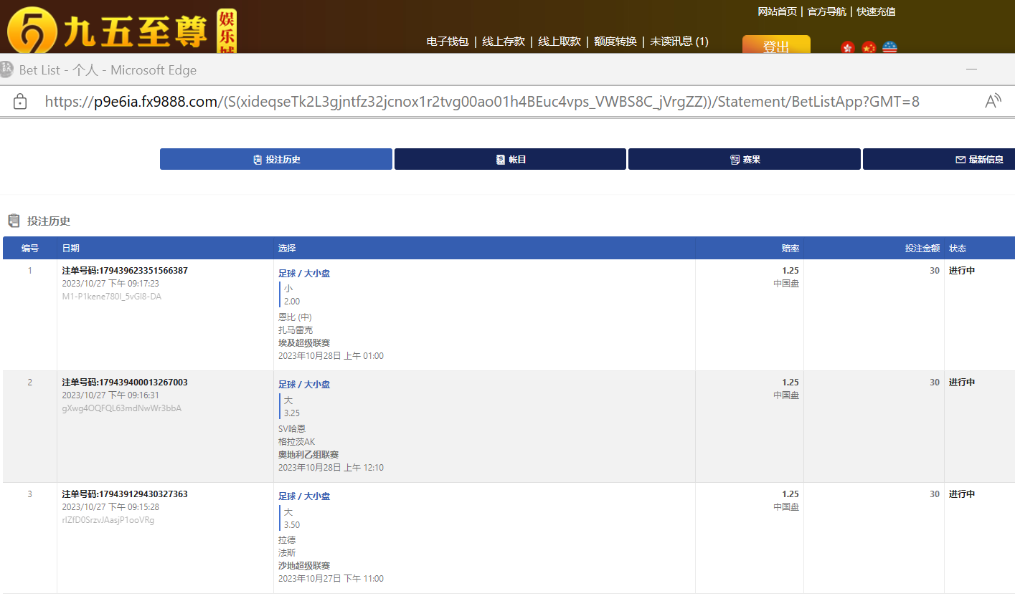
Task: Click the lock site-info icon
Action: point(20,102)
